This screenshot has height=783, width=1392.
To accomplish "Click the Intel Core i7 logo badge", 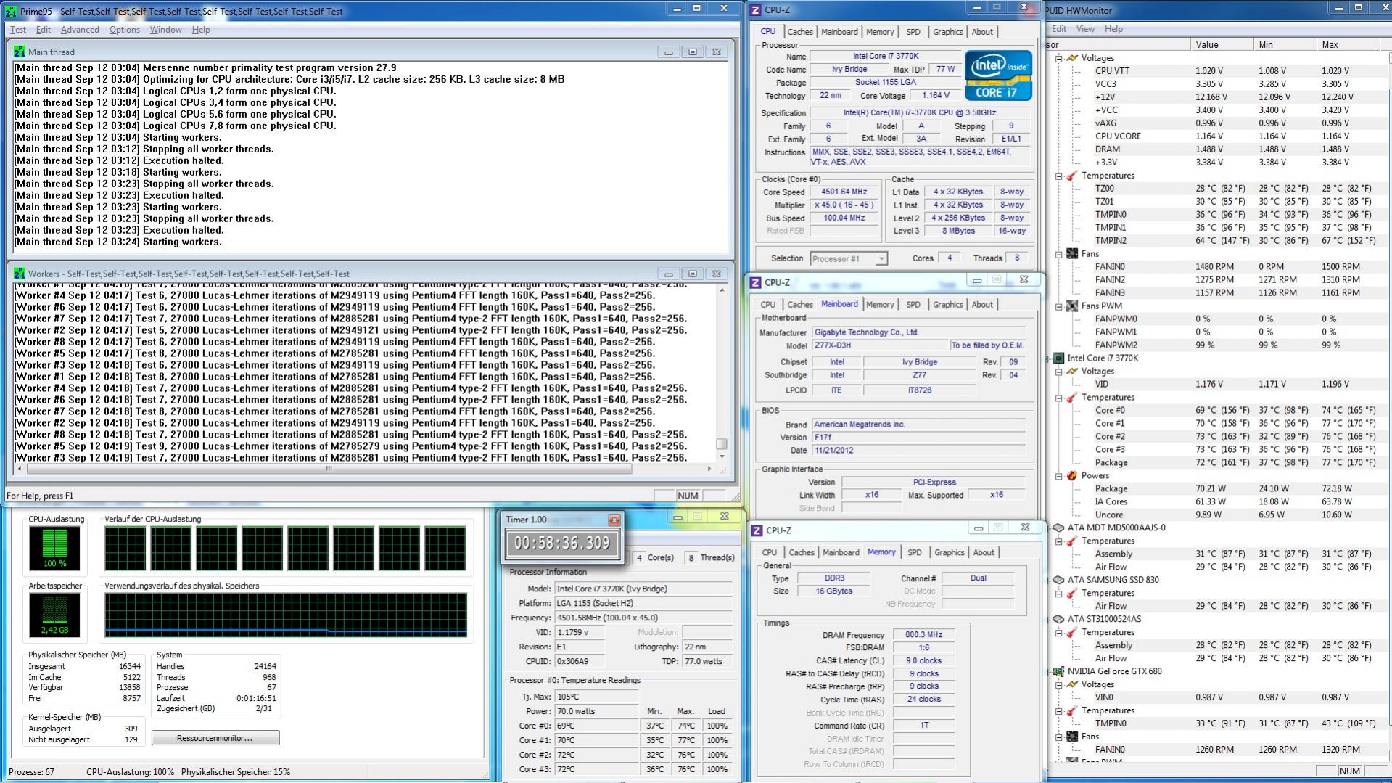I will [998, 75].
